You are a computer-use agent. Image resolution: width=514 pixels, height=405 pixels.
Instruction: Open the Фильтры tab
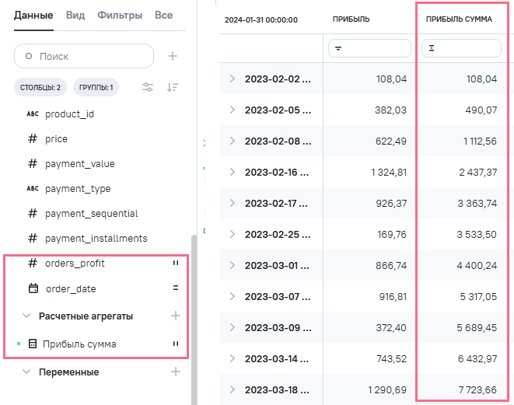coord(119,15)
